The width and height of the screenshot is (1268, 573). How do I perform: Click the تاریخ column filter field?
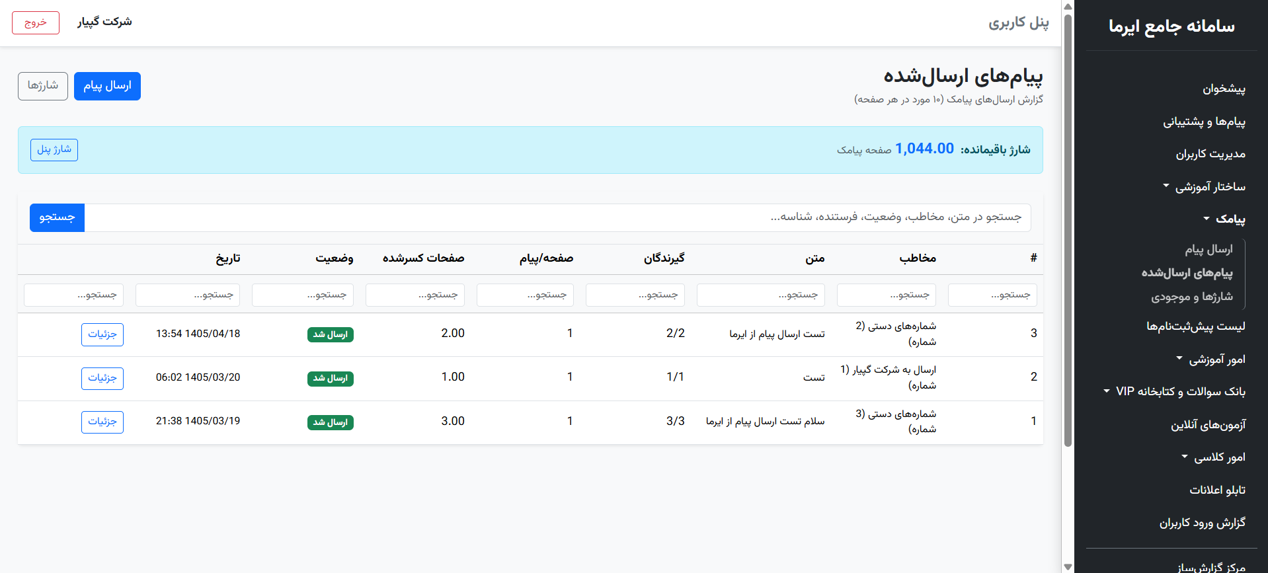[188, 295]
